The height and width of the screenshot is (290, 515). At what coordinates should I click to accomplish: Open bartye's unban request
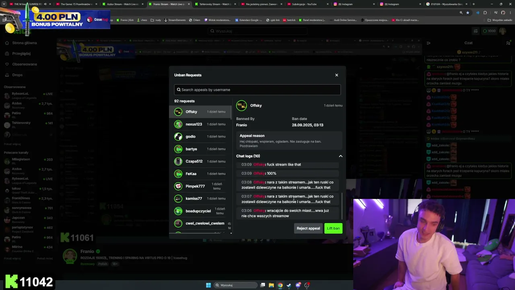pyautogui.click(x=200, y=149)
